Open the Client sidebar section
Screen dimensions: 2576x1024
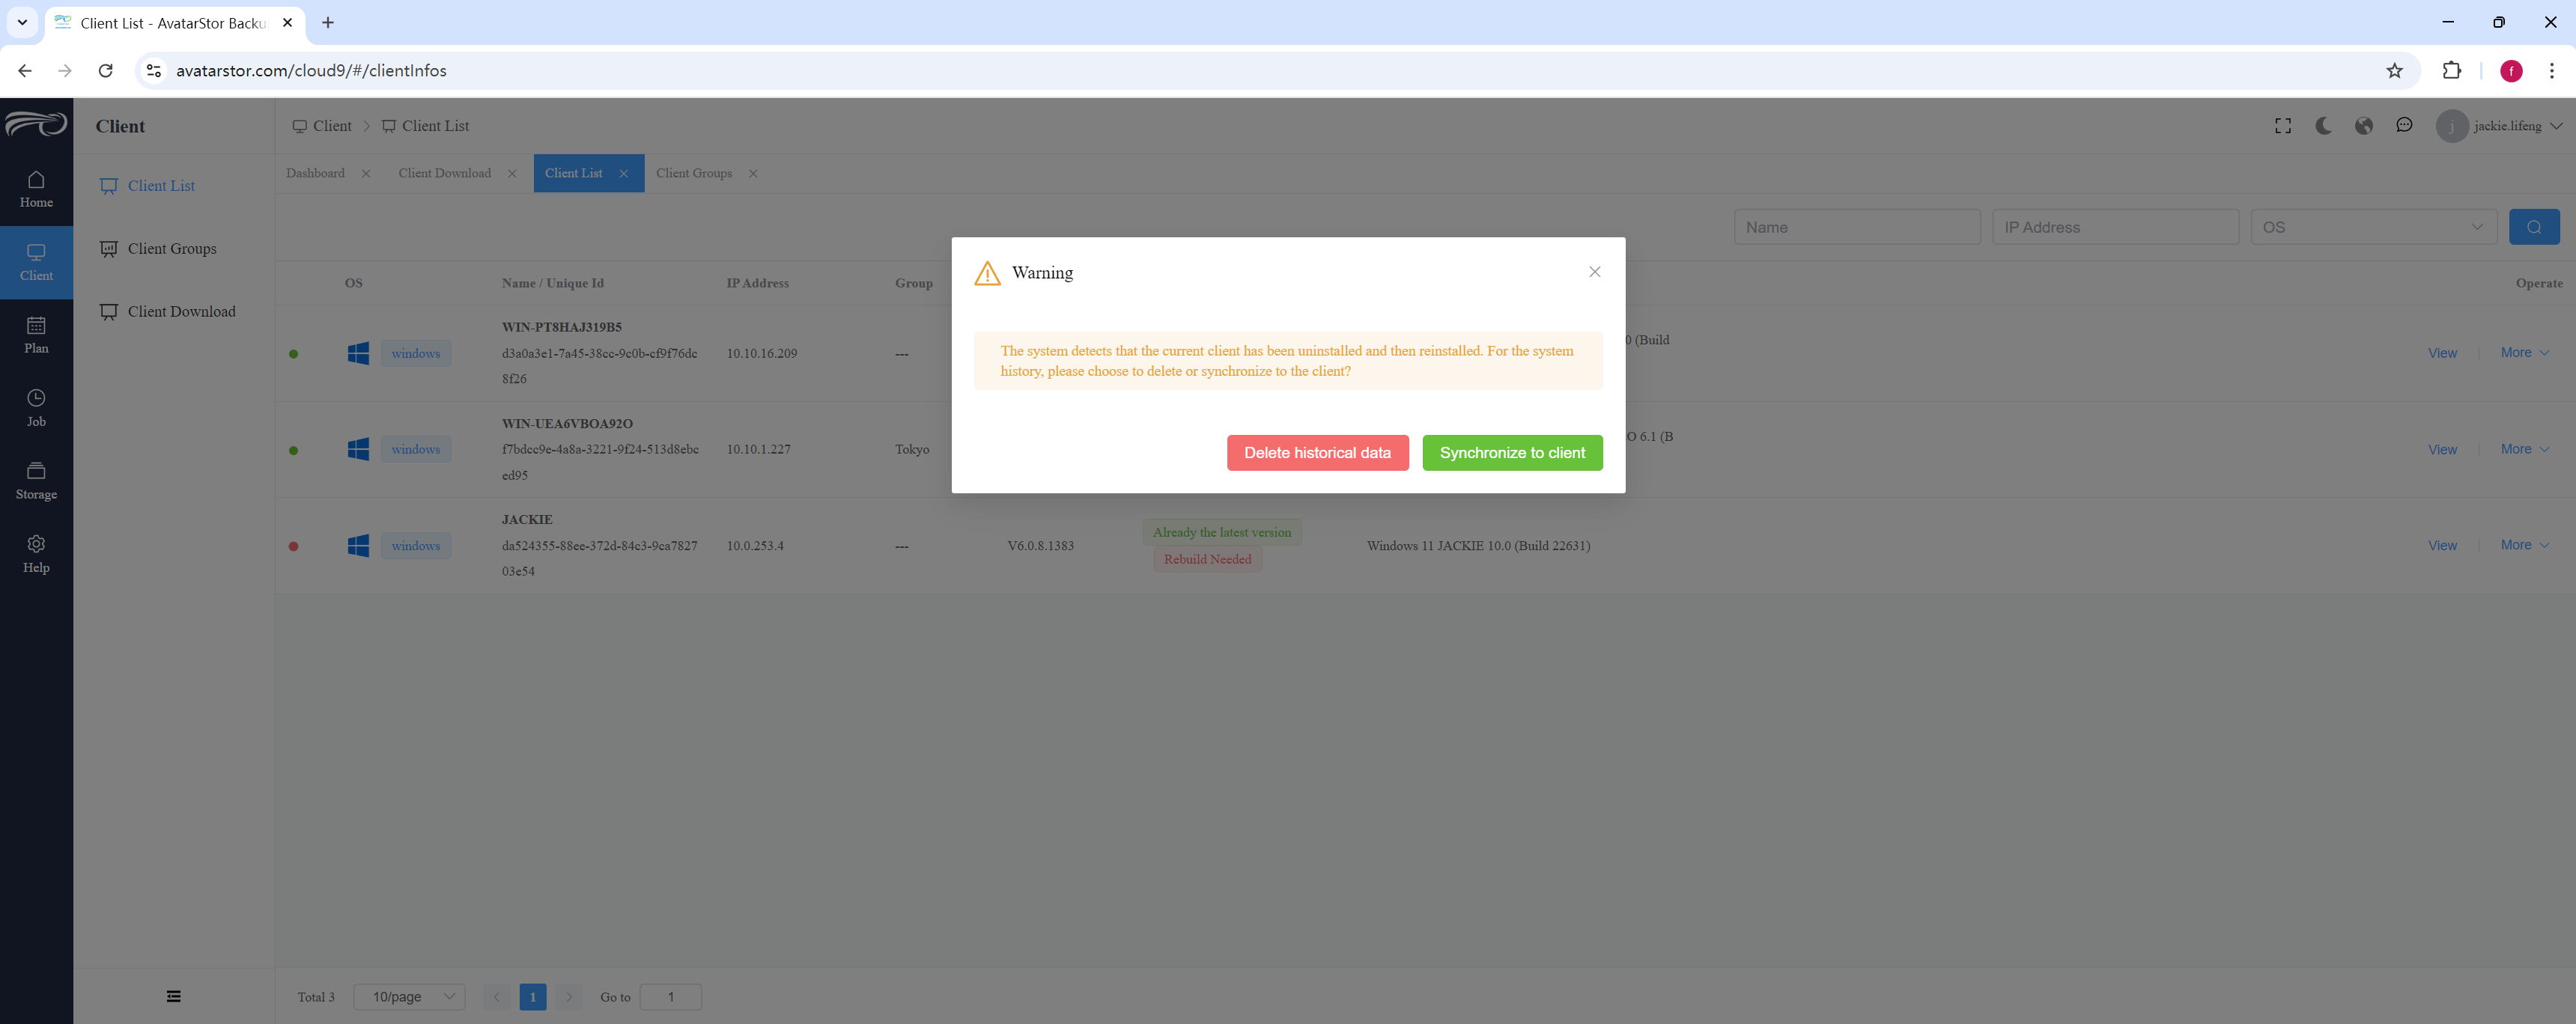tap(36, 262)
